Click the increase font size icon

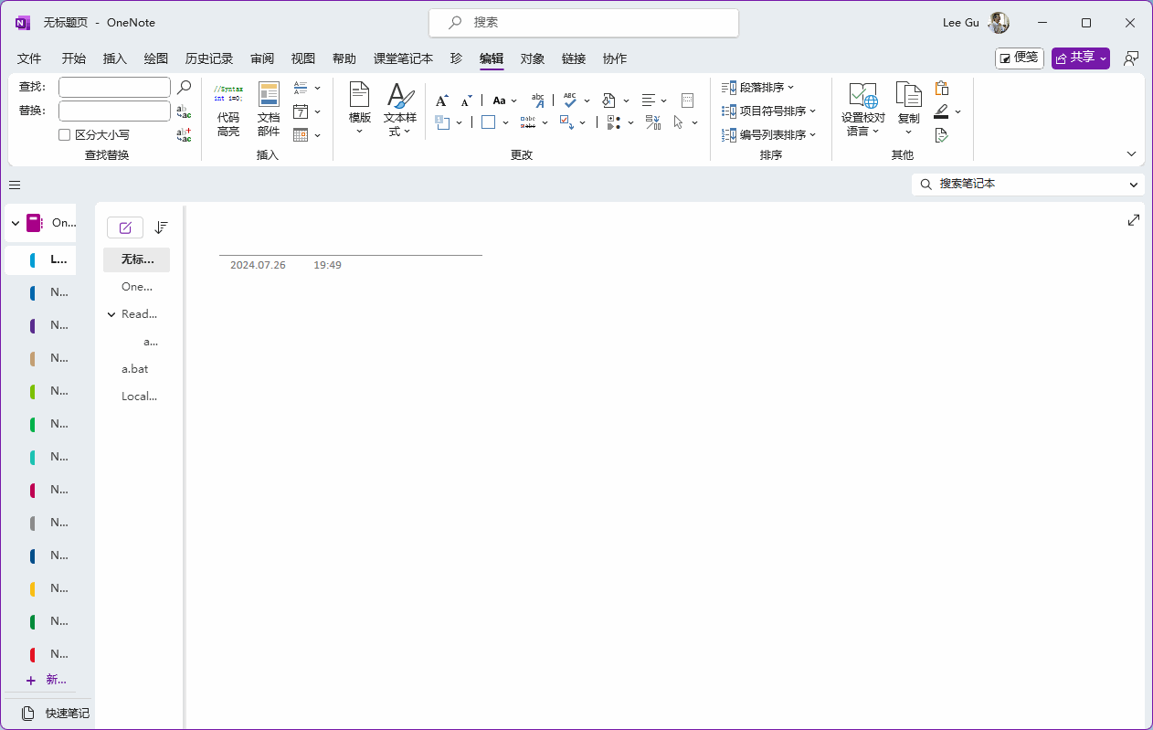(442, 101)
